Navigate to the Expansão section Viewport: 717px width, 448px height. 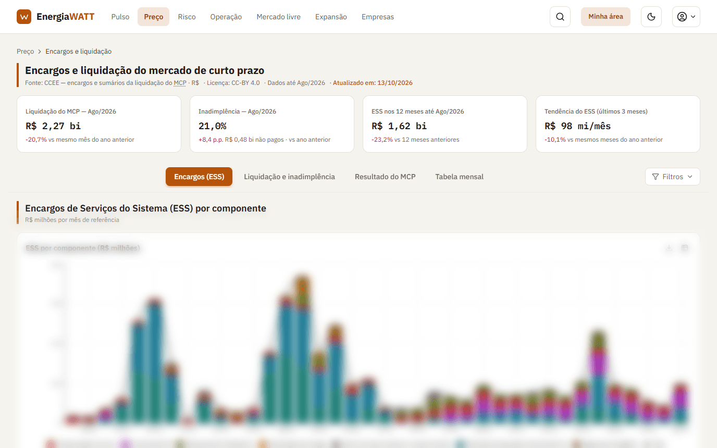[331, 17]
